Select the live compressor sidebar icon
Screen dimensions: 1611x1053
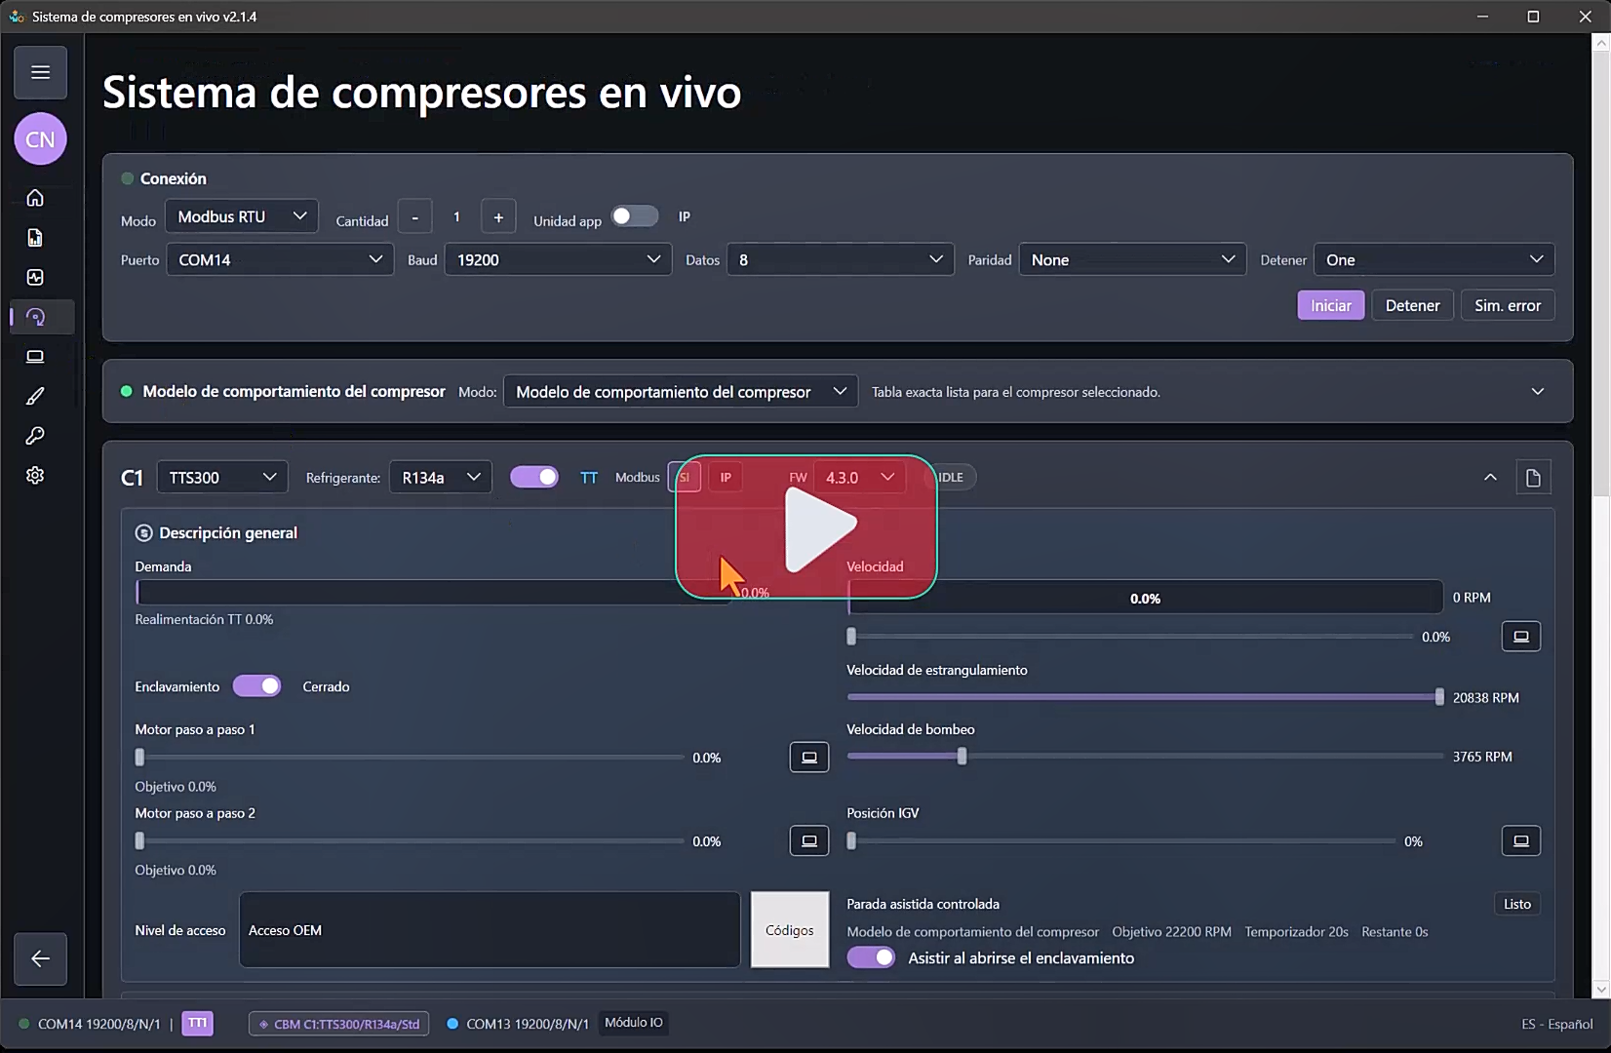(x=35, y=317)
